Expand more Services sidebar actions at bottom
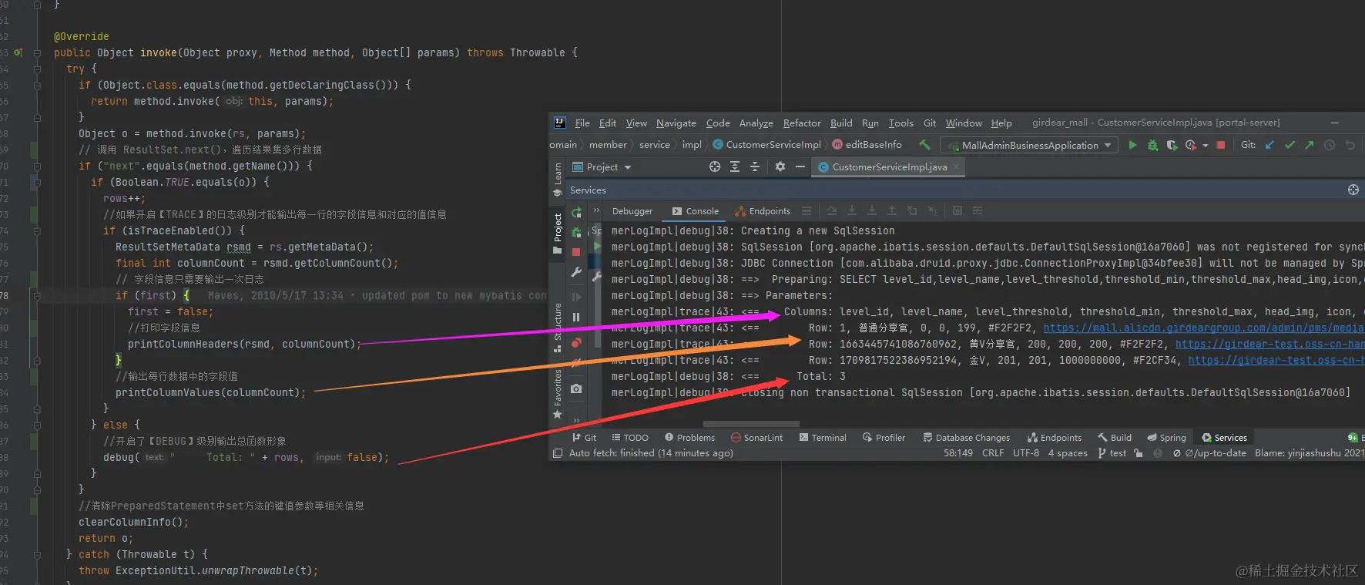Image resolution: width=1365 pixels, height=585 pixels. tap(576, 420)
